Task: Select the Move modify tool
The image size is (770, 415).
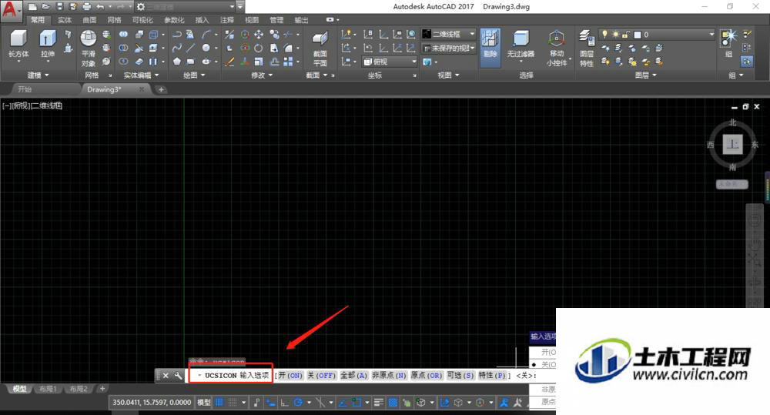Action: pos(258,35)
